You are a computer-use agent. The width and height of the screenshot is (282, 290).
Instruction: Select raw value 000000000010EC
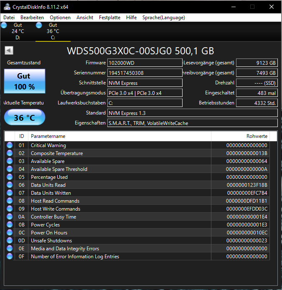tap(247, 233)
